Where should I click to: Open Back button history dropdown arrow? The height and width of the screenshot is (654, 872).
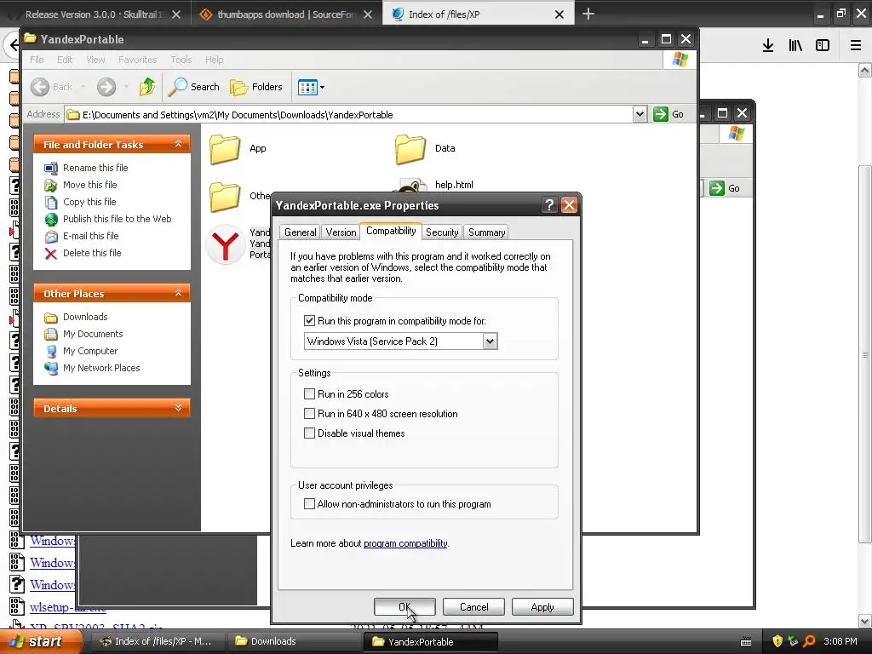click(83, 87)
